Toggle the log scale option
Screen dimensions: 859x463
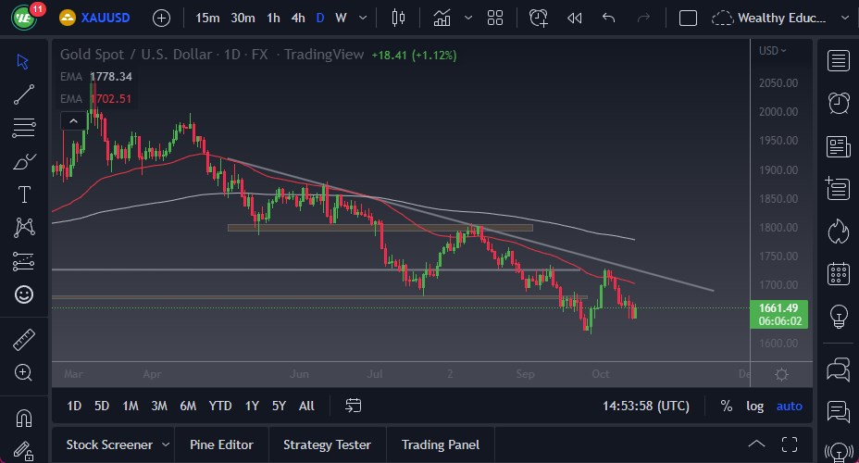(x=755, y=406)
